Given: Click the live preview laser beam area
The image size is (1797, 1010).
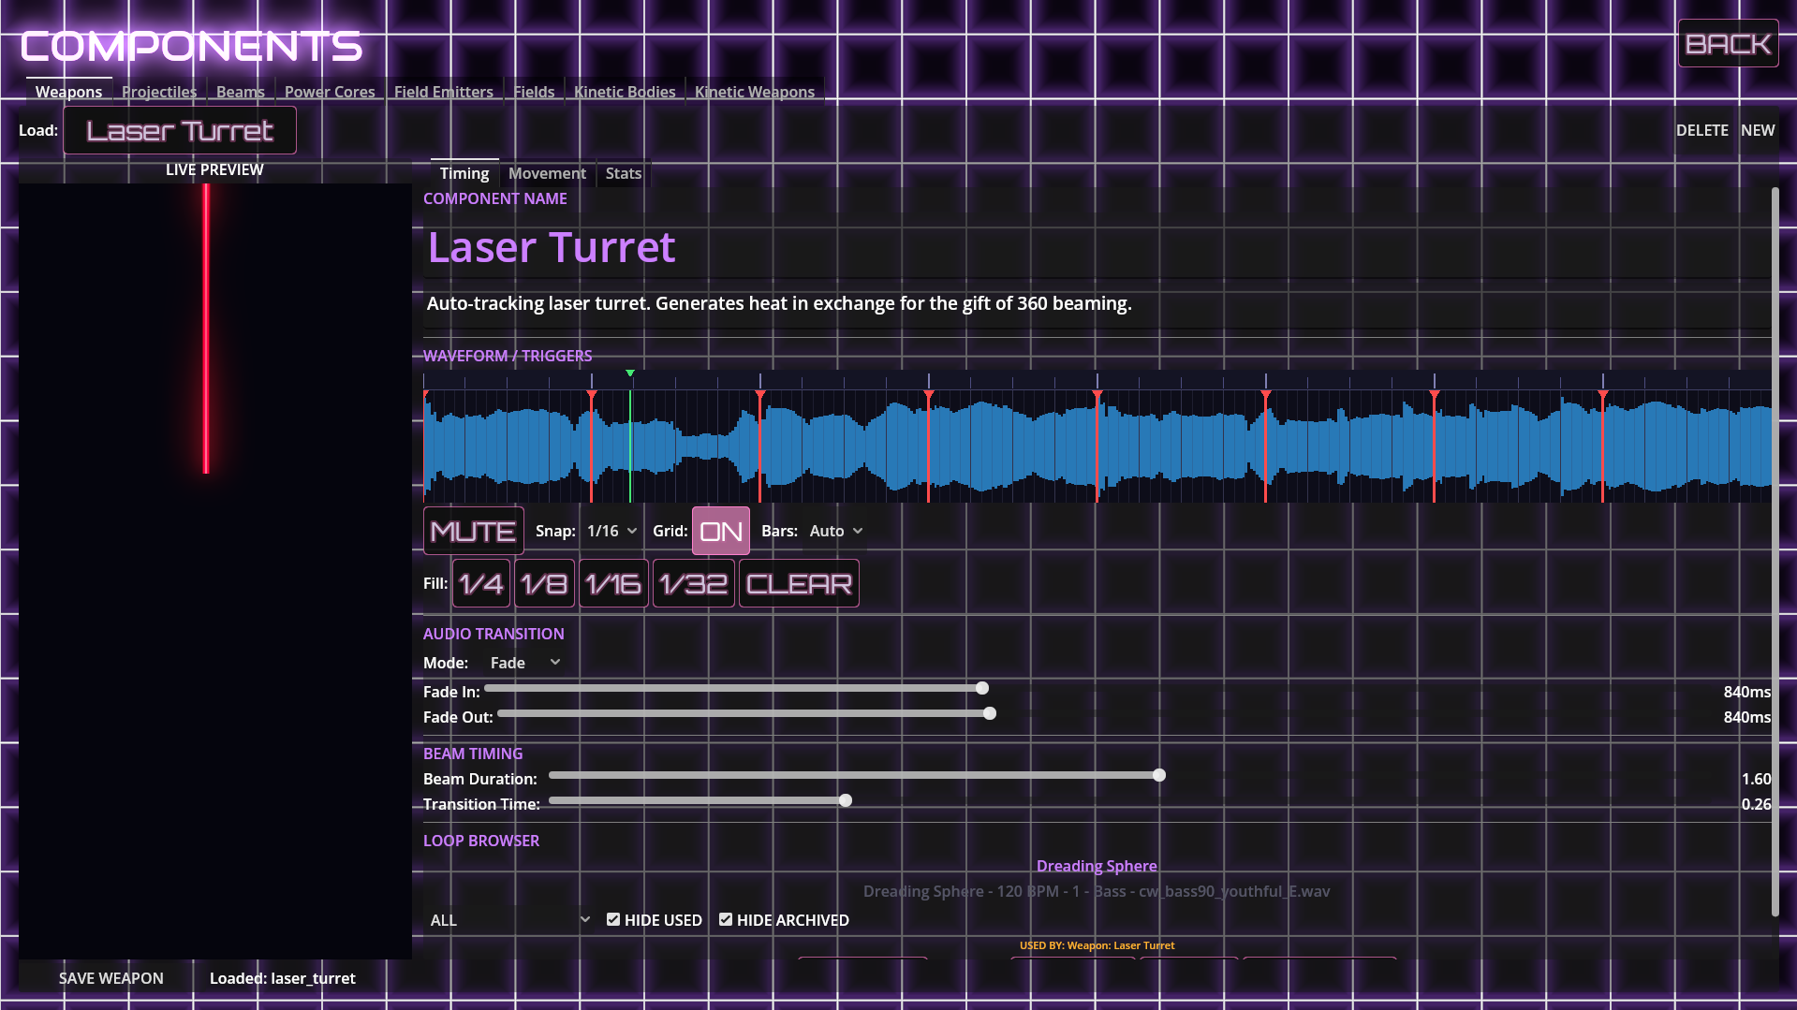Looking at the screenshot, I should tap(206, 328).
